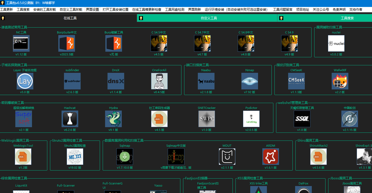Screen dimensions: 372x193
Task: Click the v7.92 版 label under Nmap
Action: [x=250, y=92]
